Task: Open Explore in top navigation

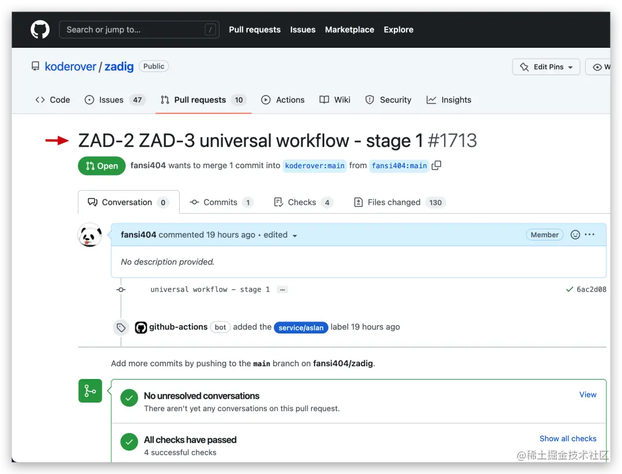Action: point(399,30)
